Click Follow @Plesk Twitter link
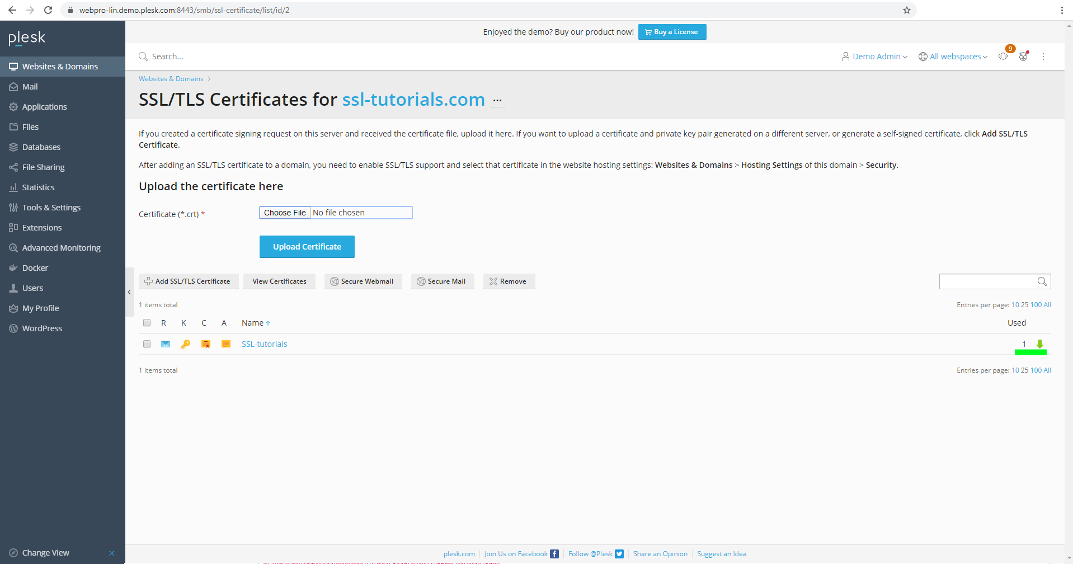The width and height of the screenshot is (1073, 564). 596,554
